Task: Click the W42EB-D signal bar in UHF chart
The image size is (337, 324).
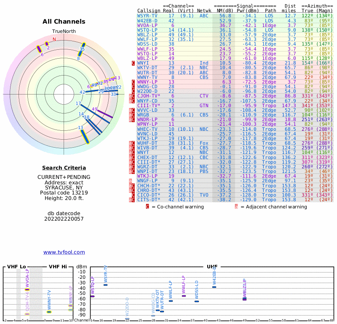Action: [x=214, y=287]
